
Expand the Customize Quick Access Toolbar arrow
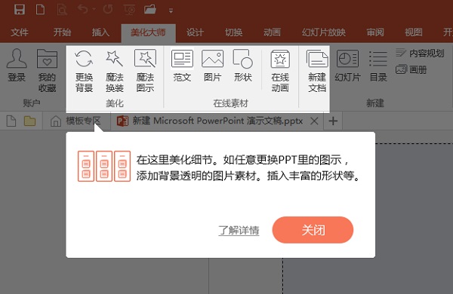(171, 11)
